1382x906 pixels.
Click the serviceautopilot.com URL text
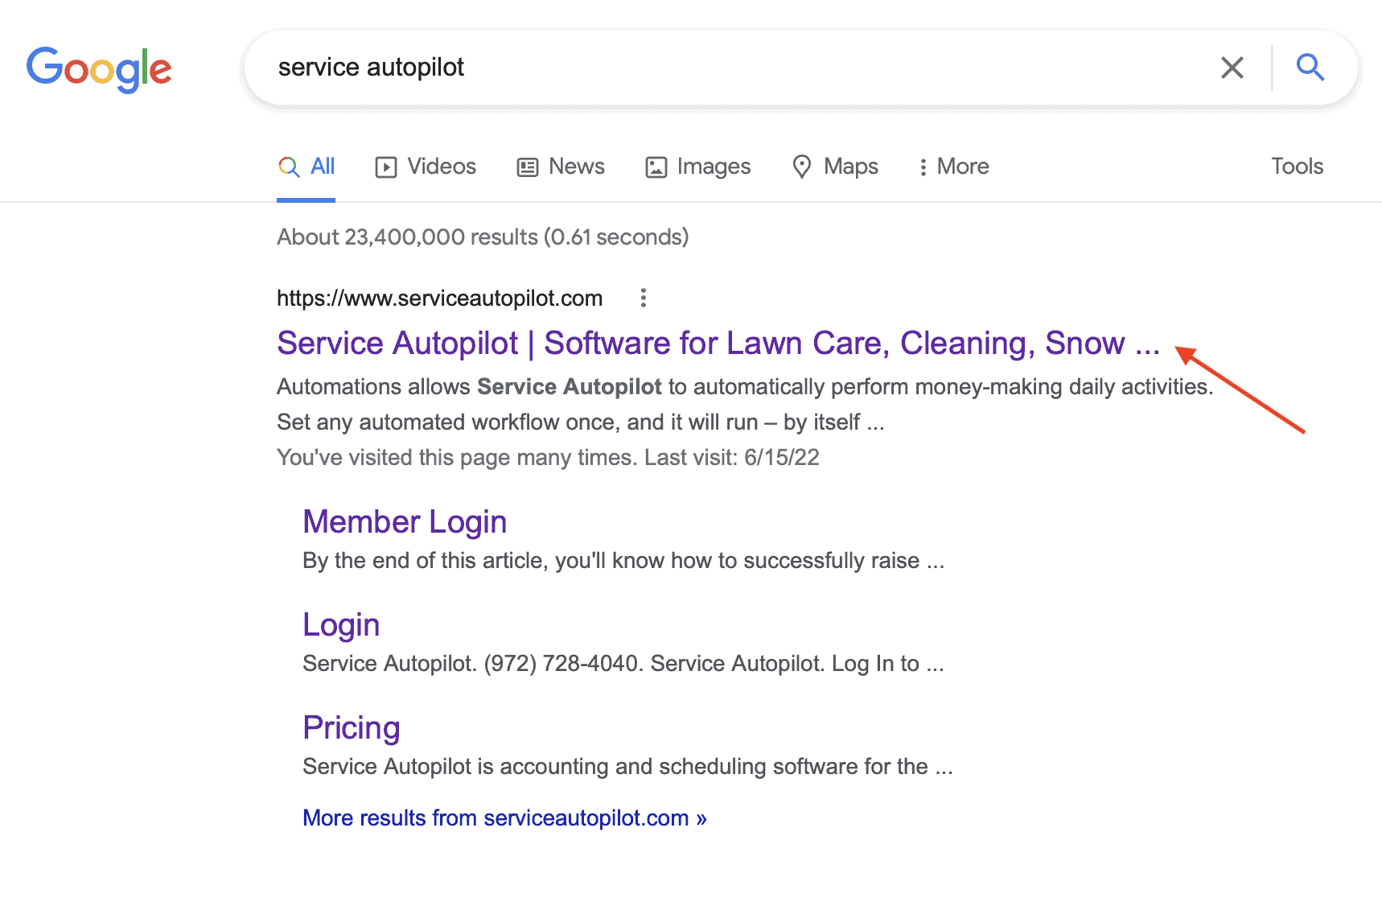440,299
